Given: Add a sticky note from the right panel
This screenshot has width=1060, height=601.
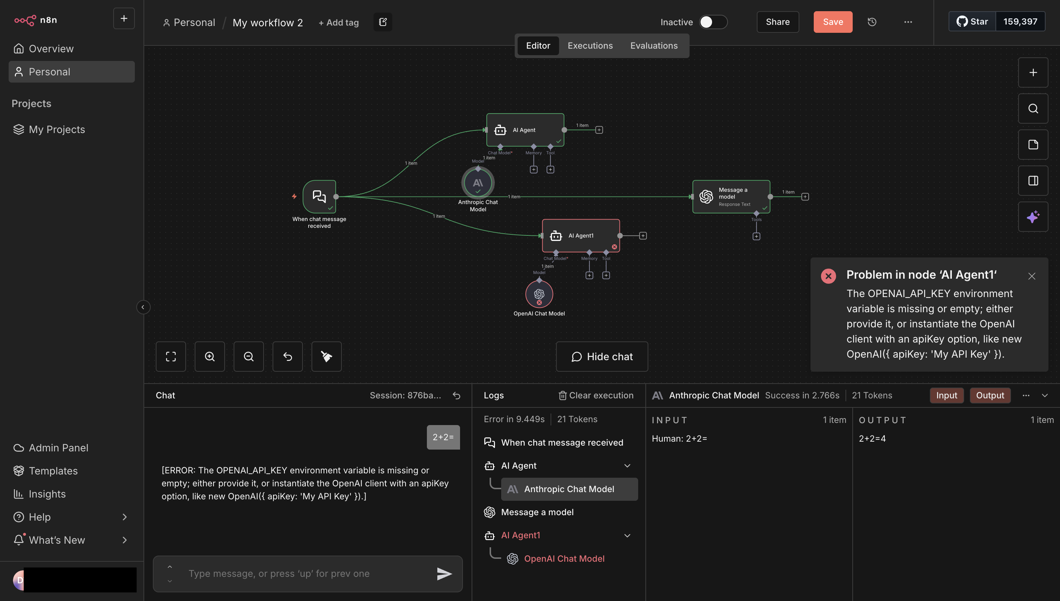Looking at the screenshot, I should [x=1033, y=145].
